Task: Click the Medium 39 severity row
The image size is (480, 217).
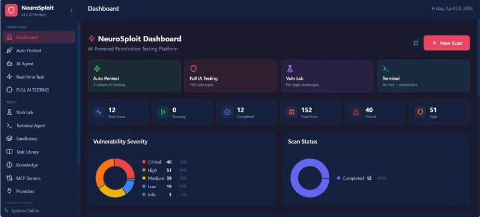Action: [164, 178]
